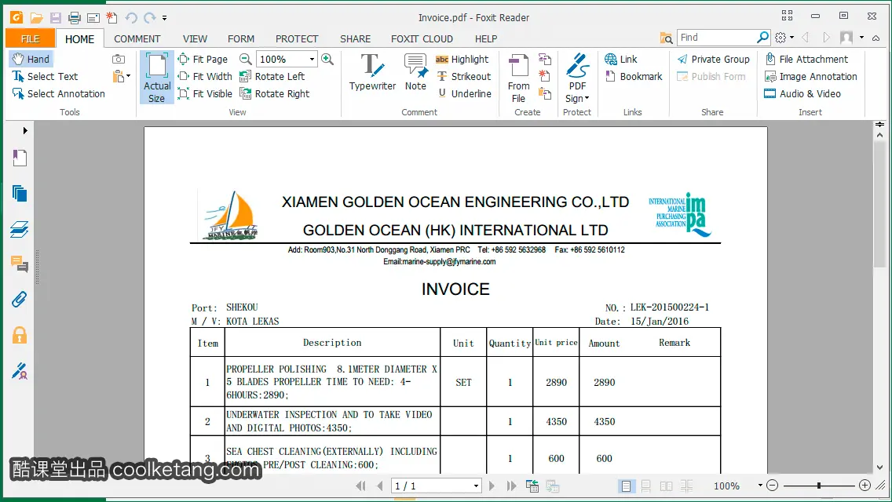The image size is (892, 502).
Task: Enable continuous facing display mode
Action: coord(686,486)
